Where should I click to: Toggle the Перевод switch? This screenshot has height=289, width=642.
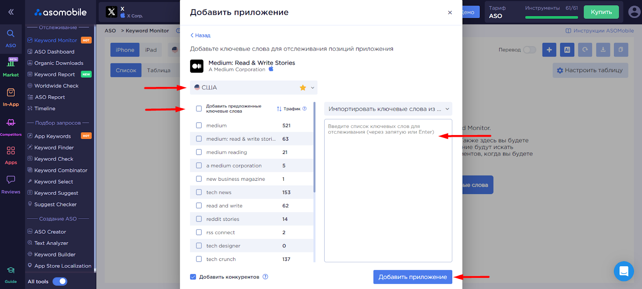(x=530, y=50)
